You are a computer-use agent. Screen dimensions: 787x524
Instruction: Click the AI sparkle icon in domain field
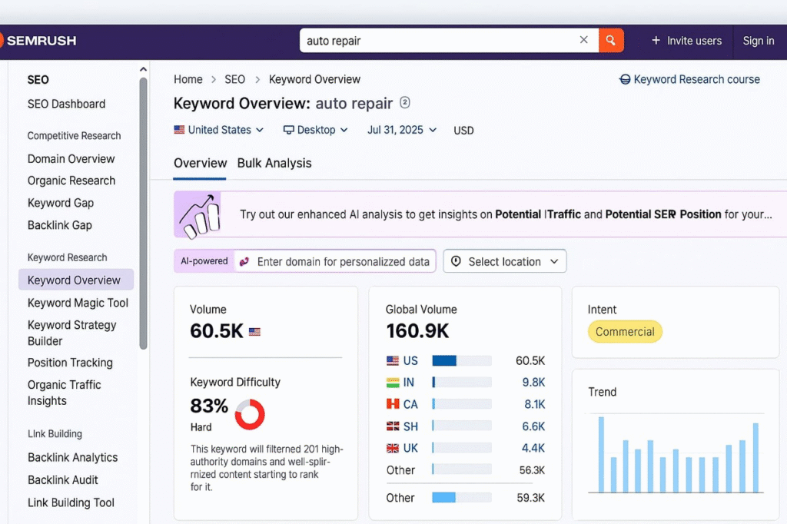point(244,261)
